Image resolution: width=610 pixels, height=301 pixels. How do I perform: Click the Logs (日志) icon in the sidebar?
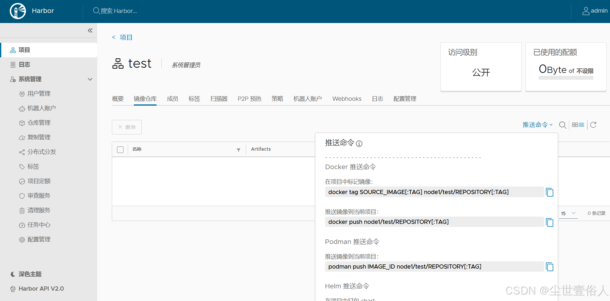[13, 65]
